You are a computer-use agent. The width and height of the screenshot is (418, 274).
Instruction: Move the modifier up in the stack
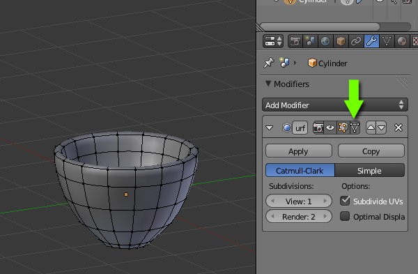click(x=371, y=128)
